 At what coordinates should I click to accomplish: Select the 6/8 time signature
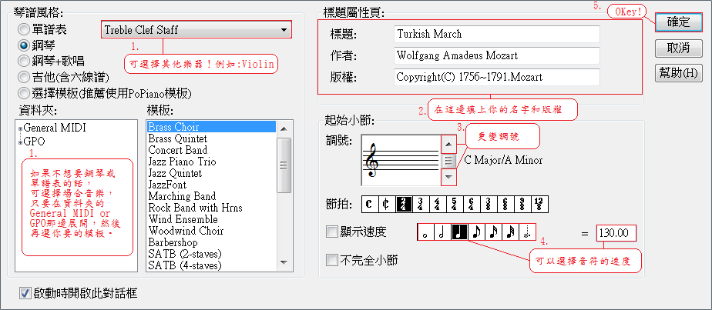tap(505, 205)
